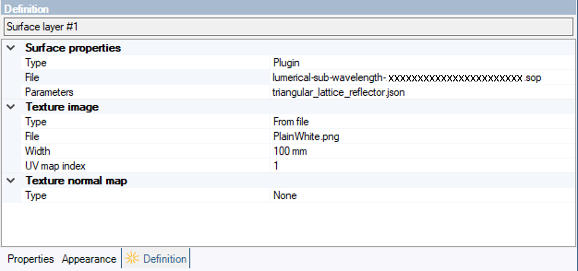
Task: Collapse the Texture normal map section
Action: click(x=11, y=181)
